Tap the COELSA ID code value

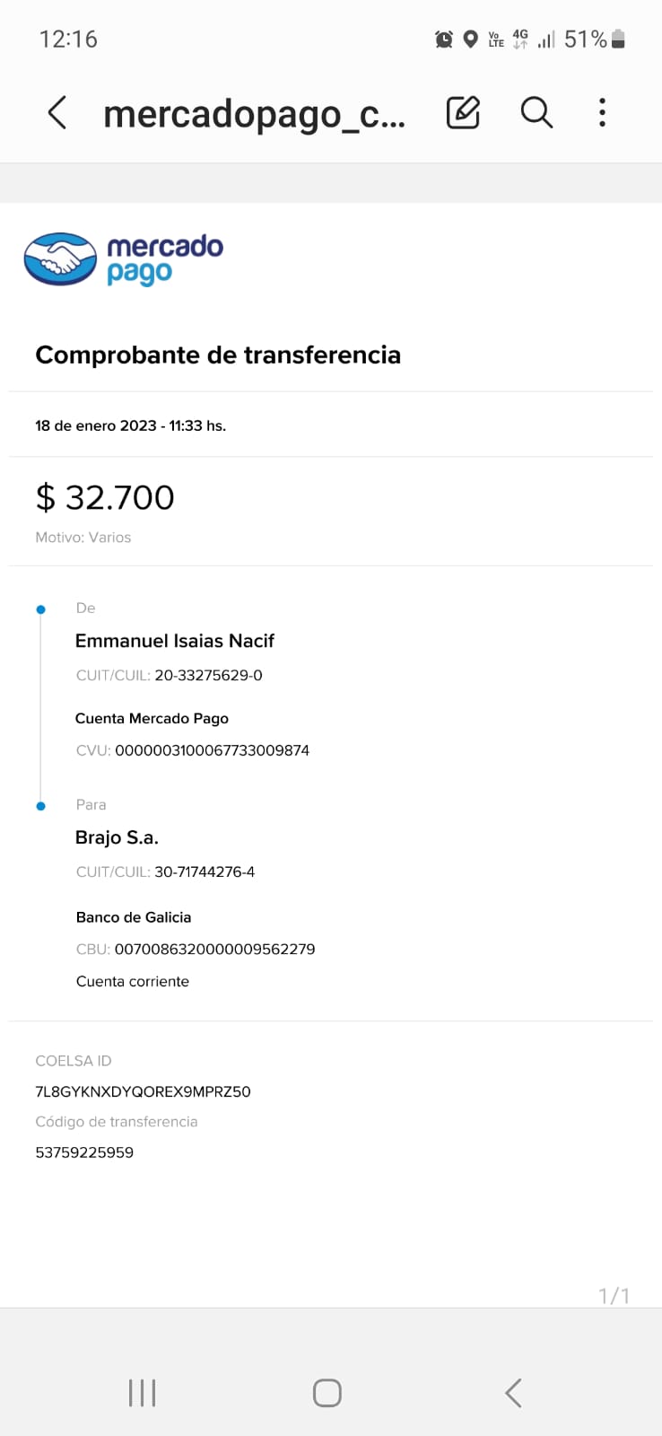[x=143, y=1091]
